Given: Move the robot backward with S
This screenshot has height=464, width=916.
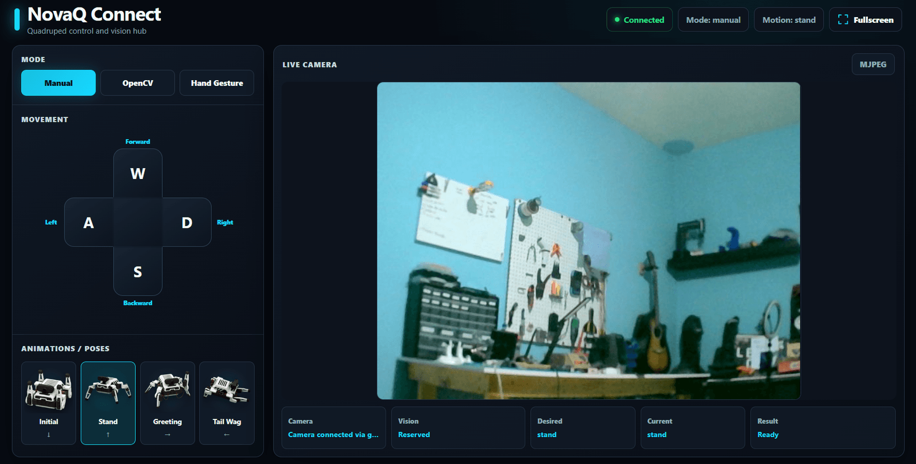Looking at the screenshot, I should tap(138, 271).
